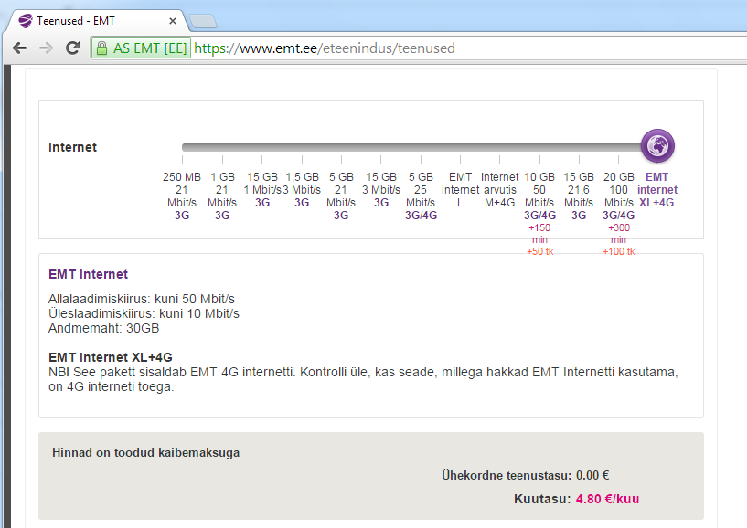Viewport: 747px width, 528px height.
Task: Click the Hinnad on toodud käibemaksuga text
Action: point(145,453)
